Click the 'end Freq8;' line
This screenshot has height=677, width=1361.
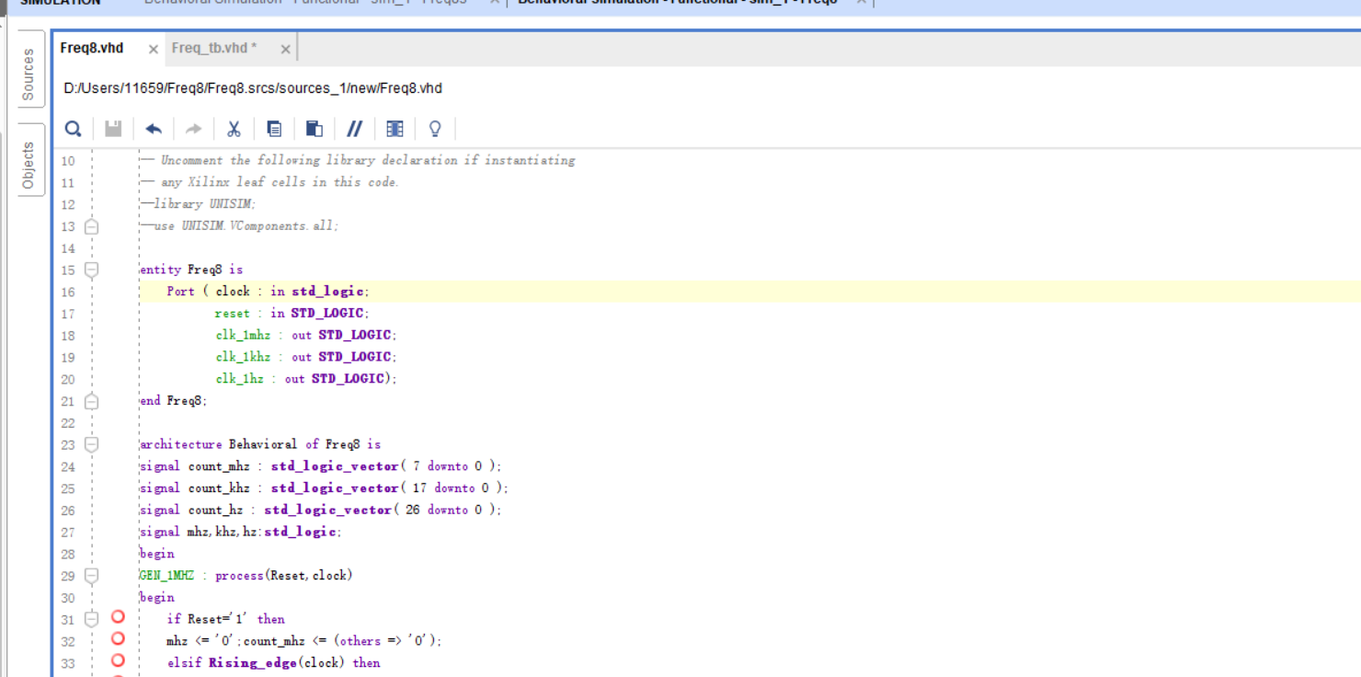point(174,401)
